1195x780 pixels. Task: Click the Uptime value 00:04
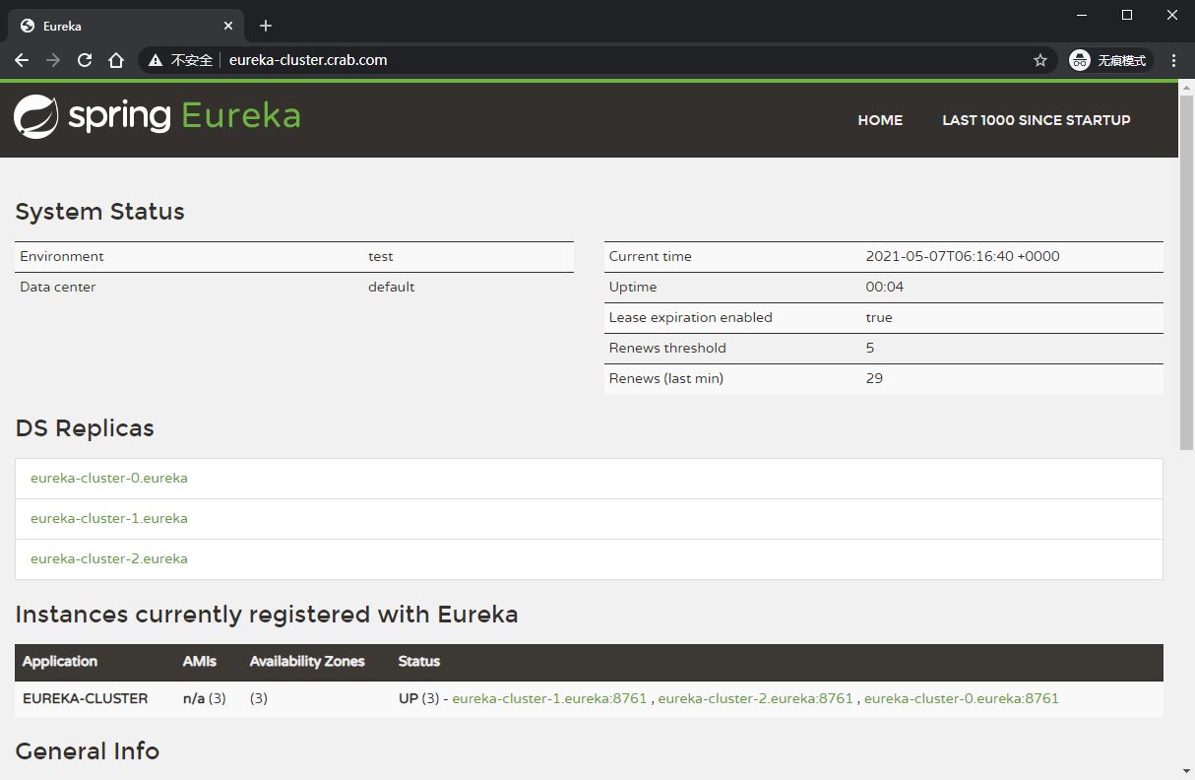pyautogui.click(x=885, y=287)
